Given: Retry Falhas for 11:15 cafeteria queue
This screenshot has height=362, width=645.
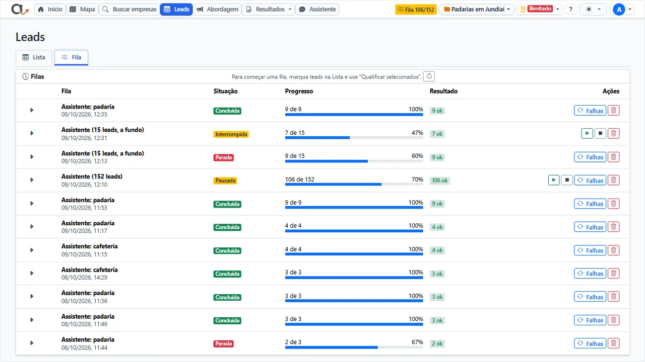Looking at the screenshot, I should [590, 250].
